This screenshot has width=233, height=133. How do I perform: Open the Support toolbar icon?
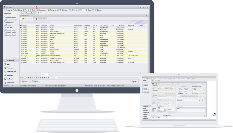click(99, 10)
